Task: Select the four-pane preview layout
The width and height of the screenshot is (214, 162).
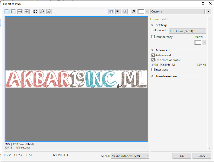Action: click(27, 11)
